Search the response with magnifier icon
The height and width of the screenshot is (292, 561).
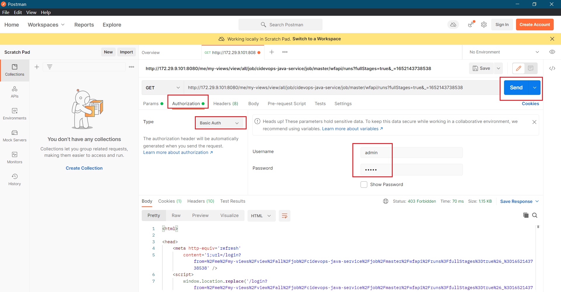[x=535, y=215]
